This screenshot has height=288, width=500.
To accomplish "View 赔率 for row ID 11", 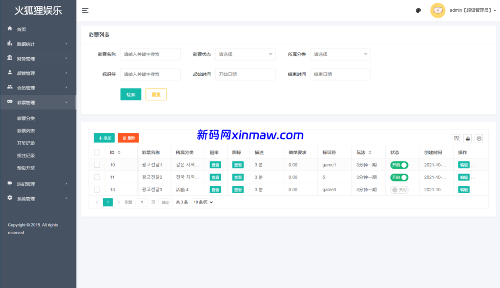I will (x=215, y=177).
